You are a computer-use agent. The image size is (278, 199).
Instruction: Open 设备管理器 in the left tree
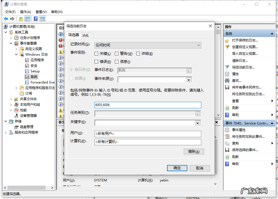coord(28,116)
